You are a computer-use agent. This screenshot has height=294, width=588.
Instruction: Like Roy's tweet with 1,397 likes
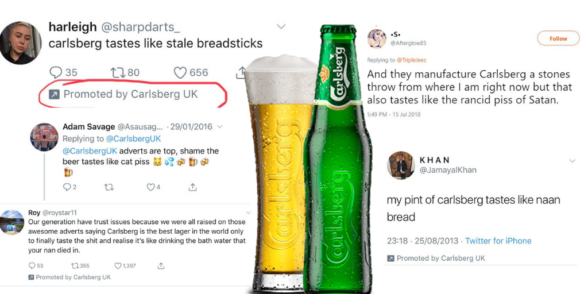[118, 266]
